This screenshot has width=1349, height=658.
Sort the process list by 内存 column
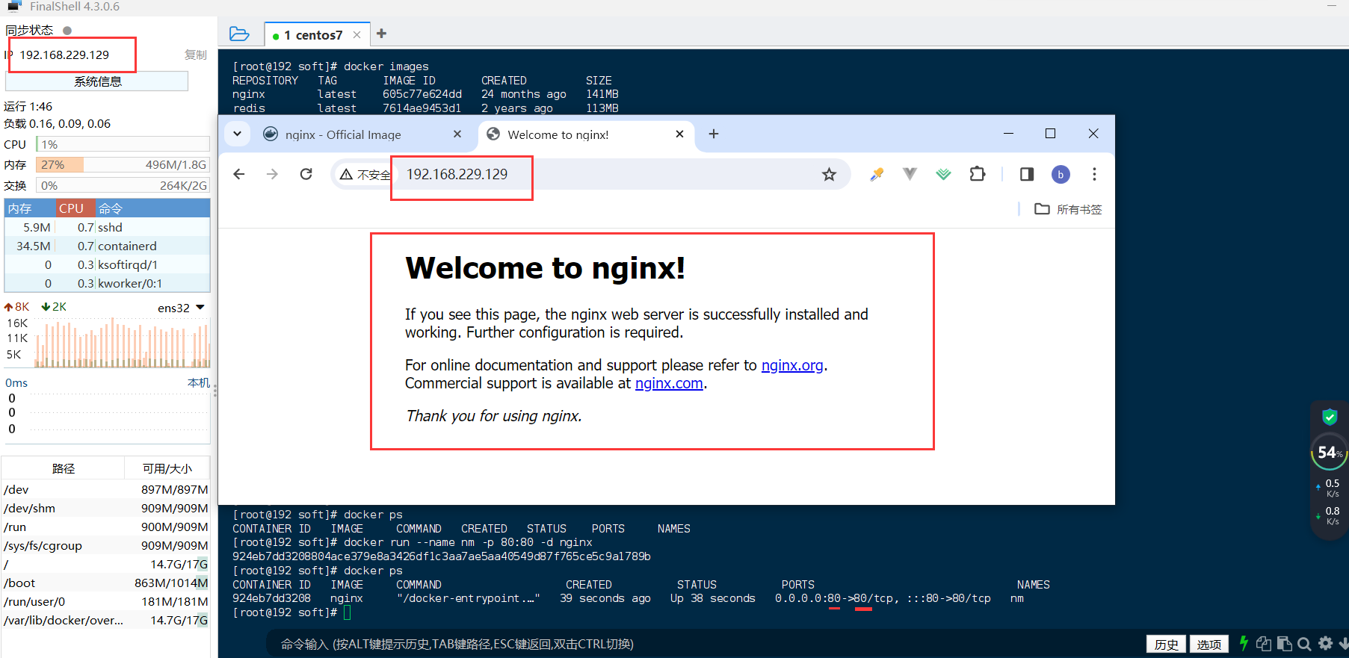pos(30,208)
